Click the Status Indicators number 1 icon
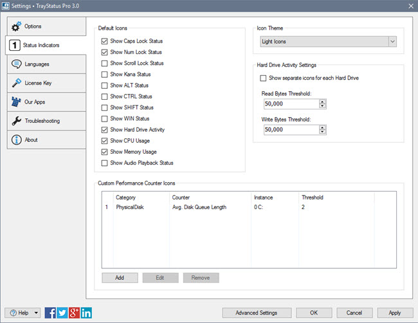This screenshot has width=418, height=323. click(15, 45)
